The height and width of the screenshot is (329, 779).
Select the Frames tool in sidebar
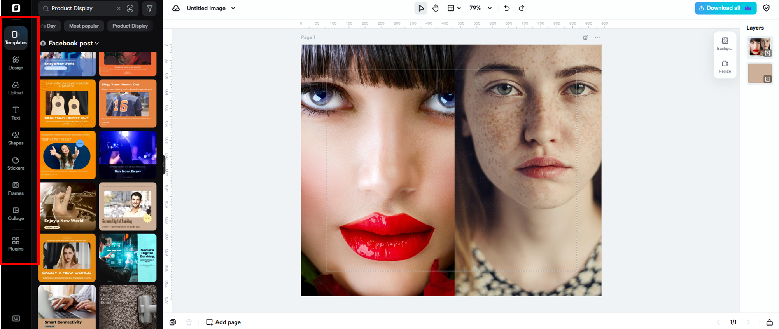pyautogui.click(x=16, y=188)
